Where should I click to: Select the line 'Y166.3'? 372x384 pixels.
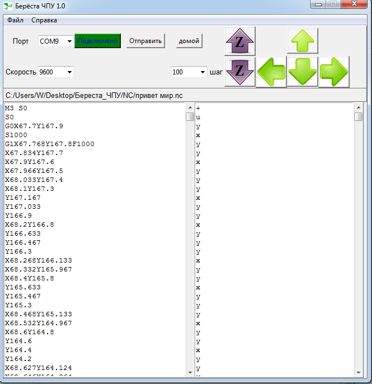coord(18,251)
